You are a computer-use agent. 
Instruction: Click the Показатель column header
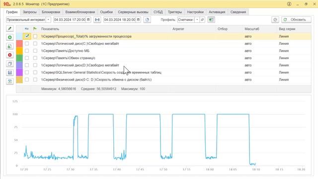coord(50,29)
